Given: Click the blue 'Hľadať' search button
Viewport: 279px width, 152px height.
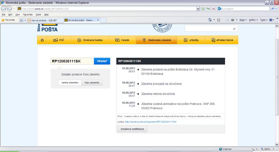Looking at the screenshot, I should (x=102, y=61).
